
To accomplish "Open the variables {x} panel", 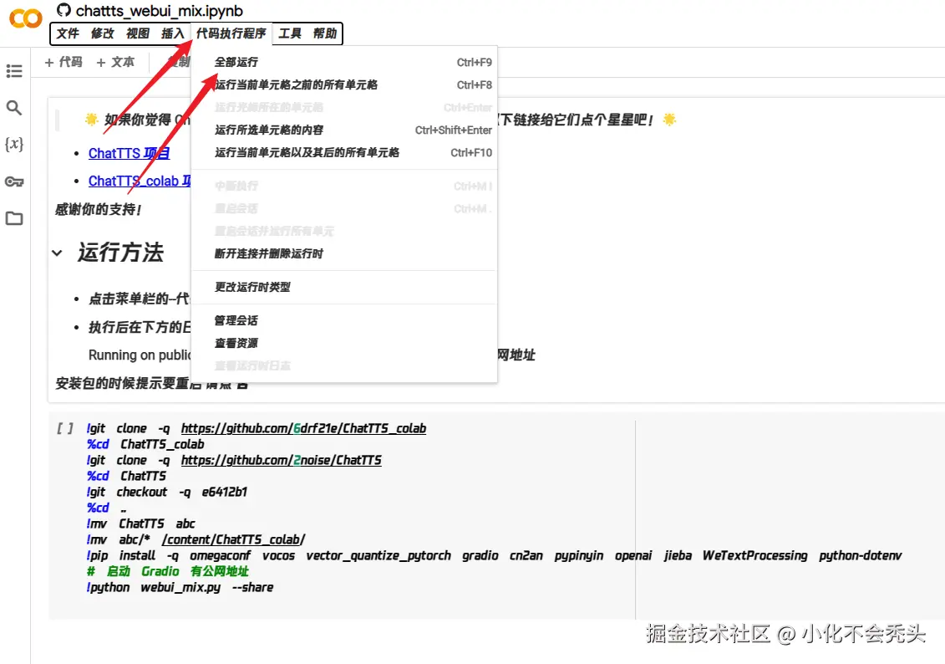I will [14, 144].
